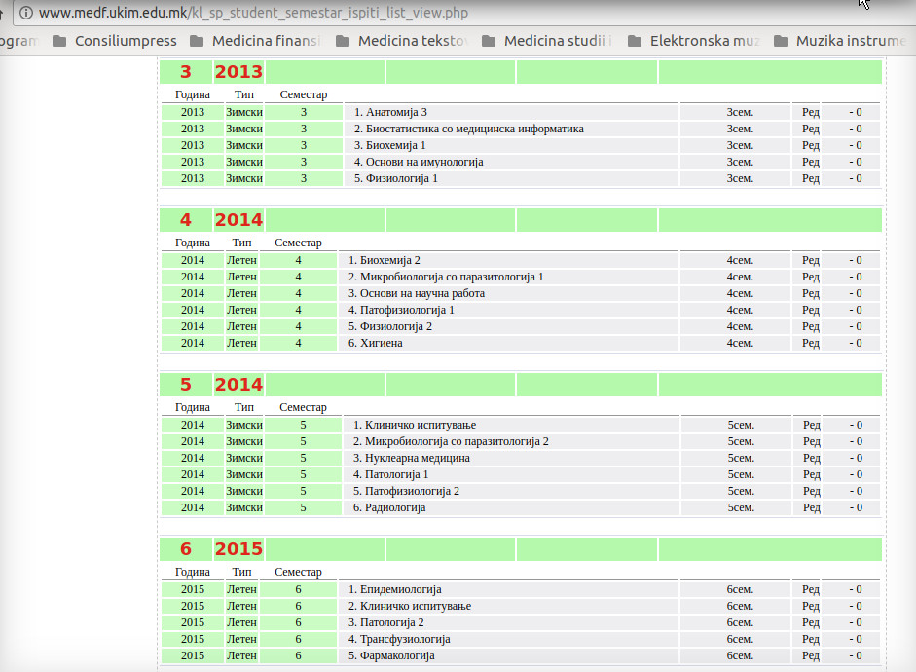Click "4сем." in the Патофизиологија 1 row

(740, 310)
